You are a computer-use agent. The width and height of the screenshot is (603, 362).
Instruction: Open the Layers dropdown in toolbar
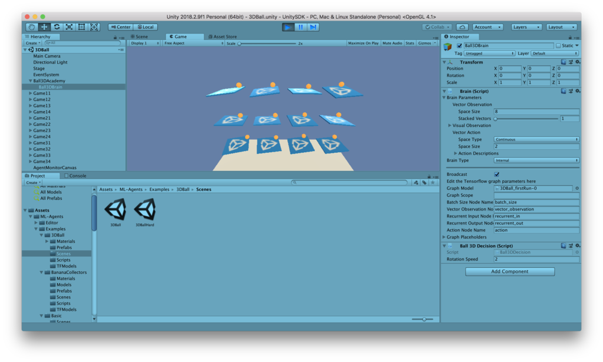pyautogui.click(x=526, y=27)
